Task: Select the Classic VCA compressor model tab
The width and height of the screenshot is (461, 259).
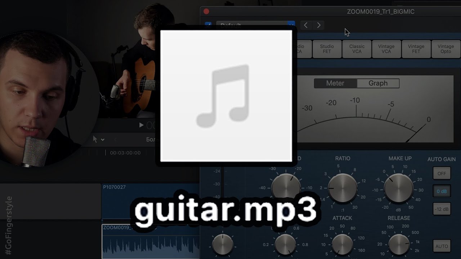Action: (x=357, y=49)
